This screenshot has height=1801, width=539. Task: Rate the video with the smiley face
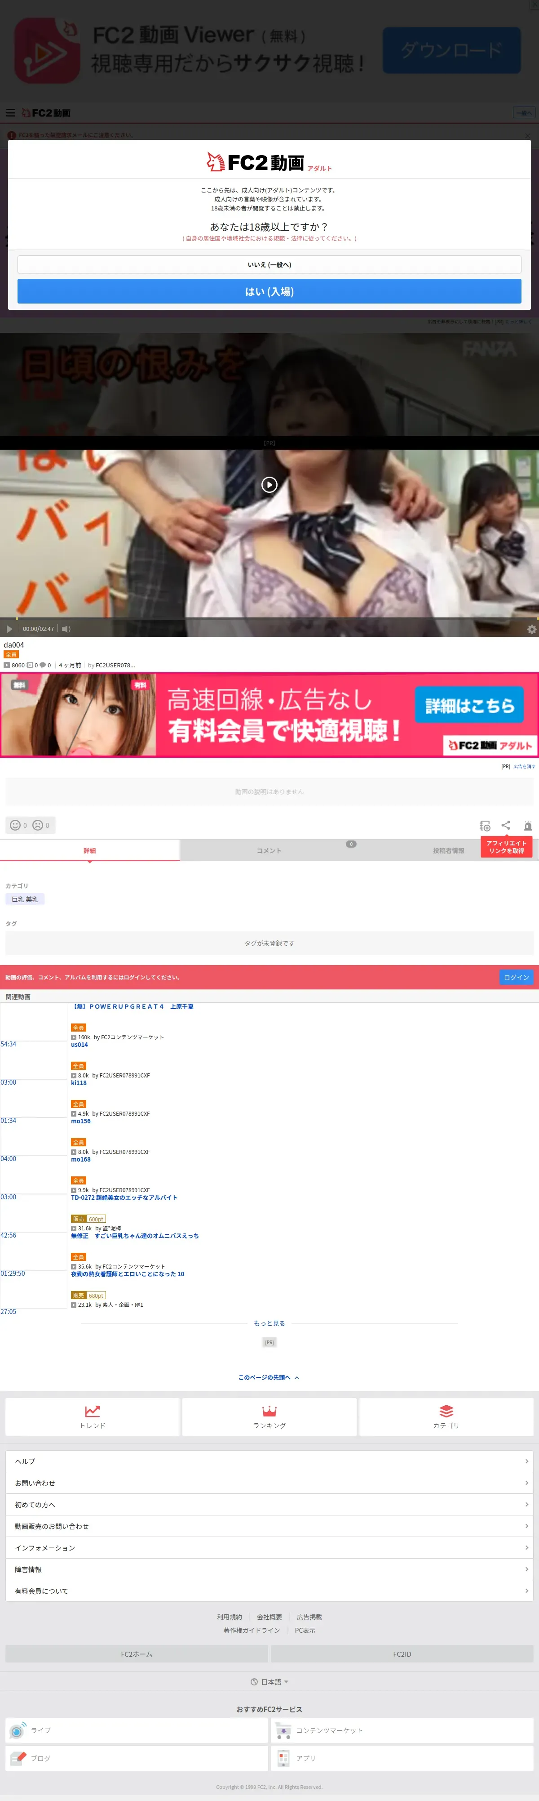point(15,825)
